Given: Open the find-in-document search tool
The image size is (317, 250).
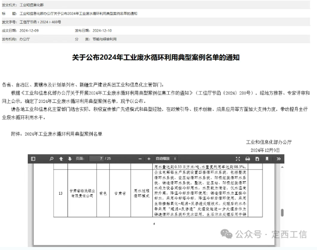Looking at the screenshot, I should click(49, 159).
